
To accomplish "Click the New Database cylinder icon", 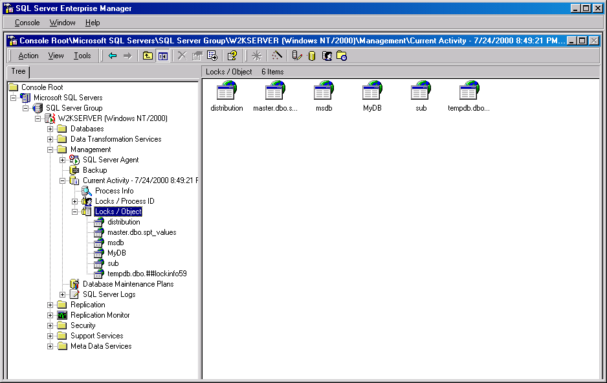I will point(312,56).
